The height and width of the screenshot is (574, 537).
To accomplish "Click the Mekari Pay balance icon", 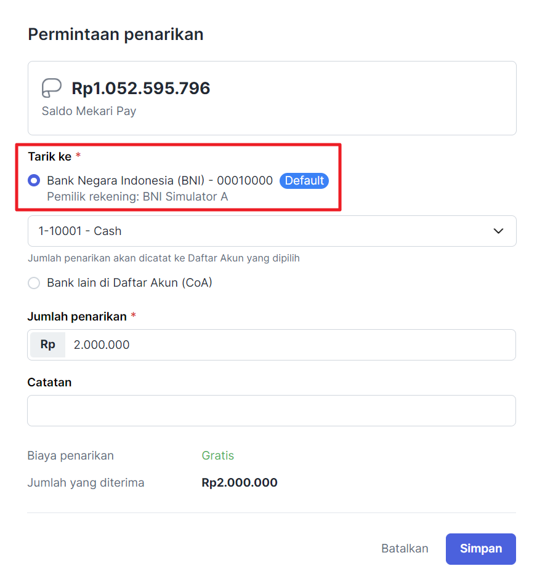I will pos(51,89).
